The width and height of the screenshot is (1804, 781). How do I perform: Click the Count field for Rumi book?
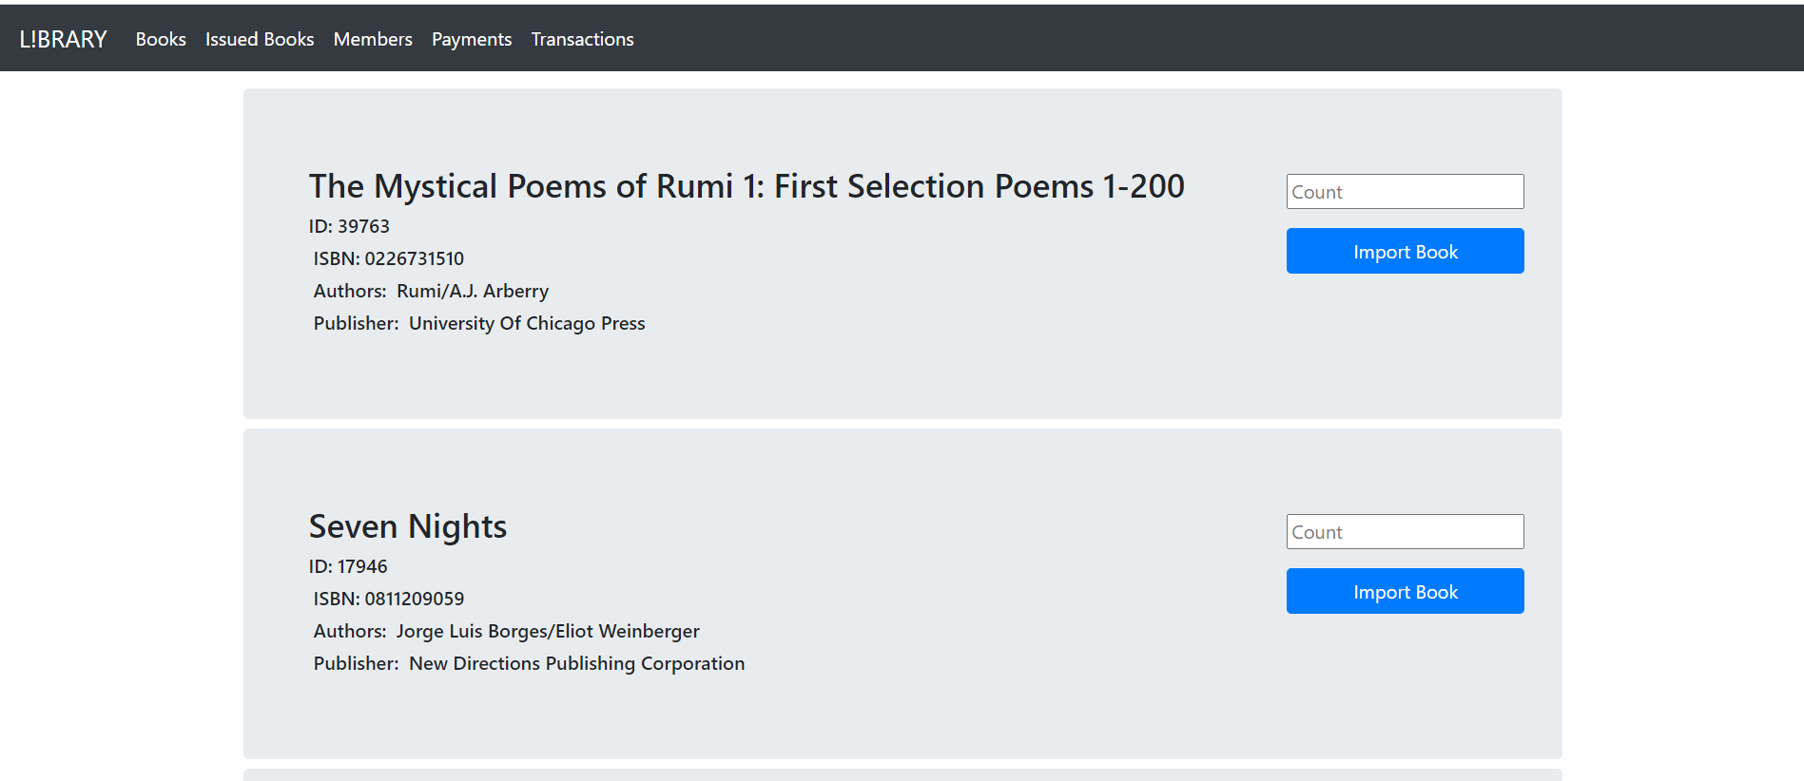(1405, 192)
